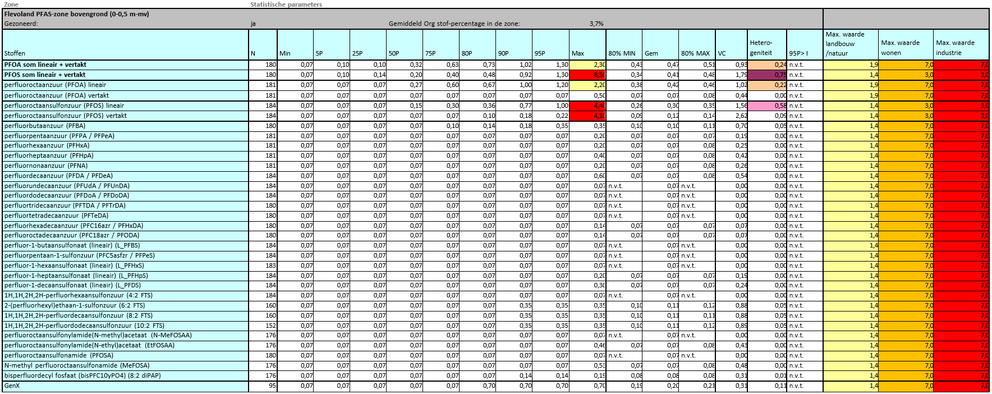Select PFOA som lineair + vertakt row label
Screen dimensions: 992x394
[x=45, y=65]
